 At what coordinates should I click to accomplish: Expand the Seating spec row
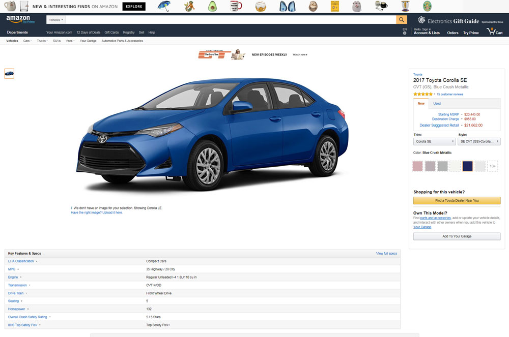click(x=15, y=301)
